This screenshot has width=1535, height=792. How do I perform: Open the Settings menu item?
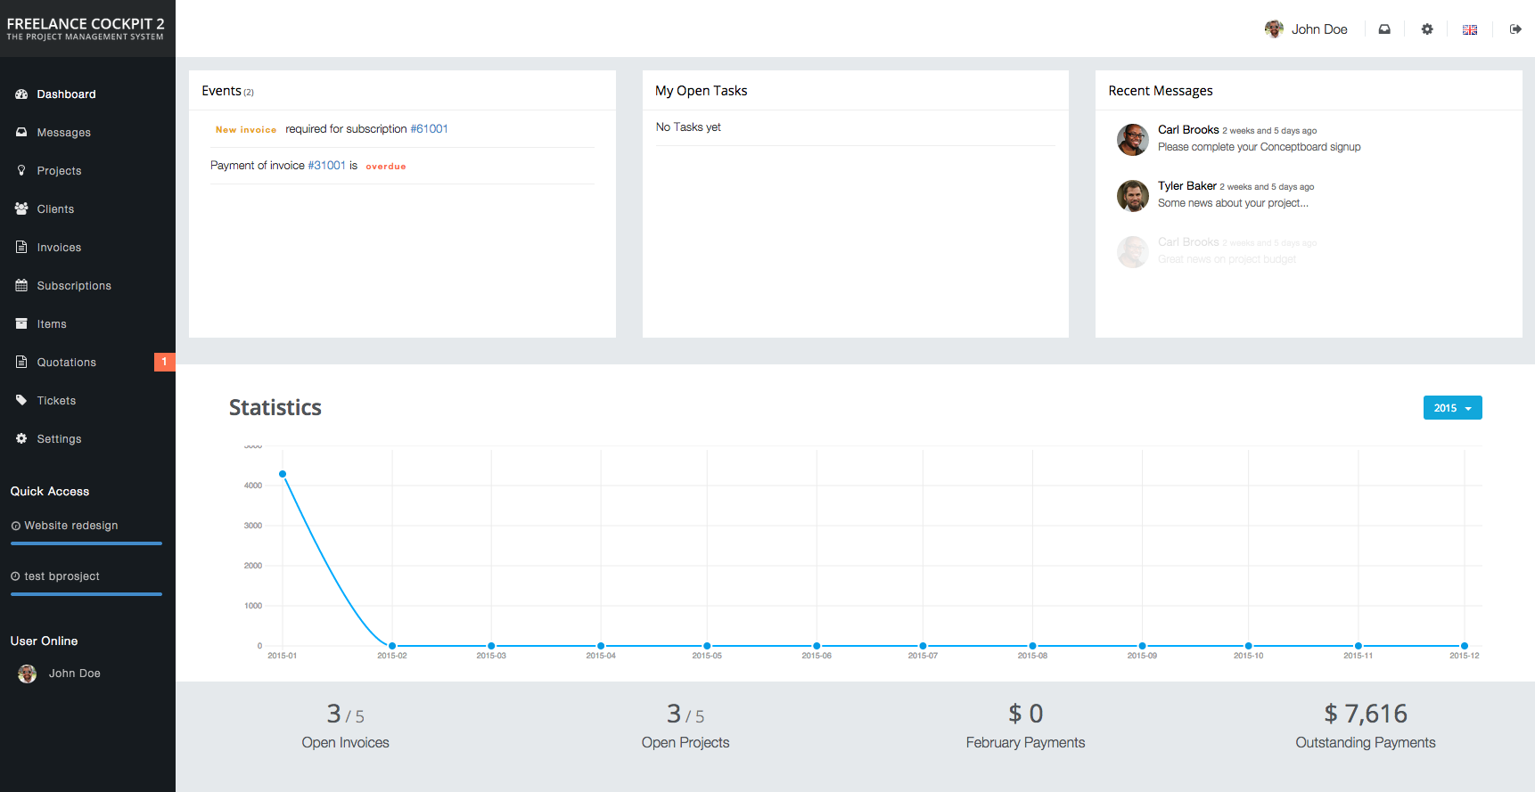(87, 438)
